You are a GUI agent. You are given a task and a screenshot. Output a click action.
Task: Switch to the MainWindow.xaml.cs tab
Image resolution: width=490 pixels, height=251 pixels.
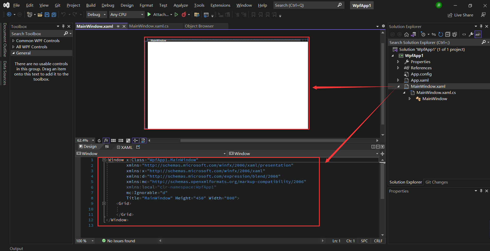tap(149, 26)
